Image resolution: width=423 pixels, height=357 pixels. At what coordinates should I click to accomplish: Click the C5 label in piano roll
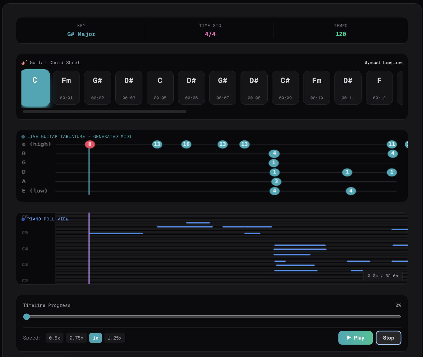coord(25,233)
